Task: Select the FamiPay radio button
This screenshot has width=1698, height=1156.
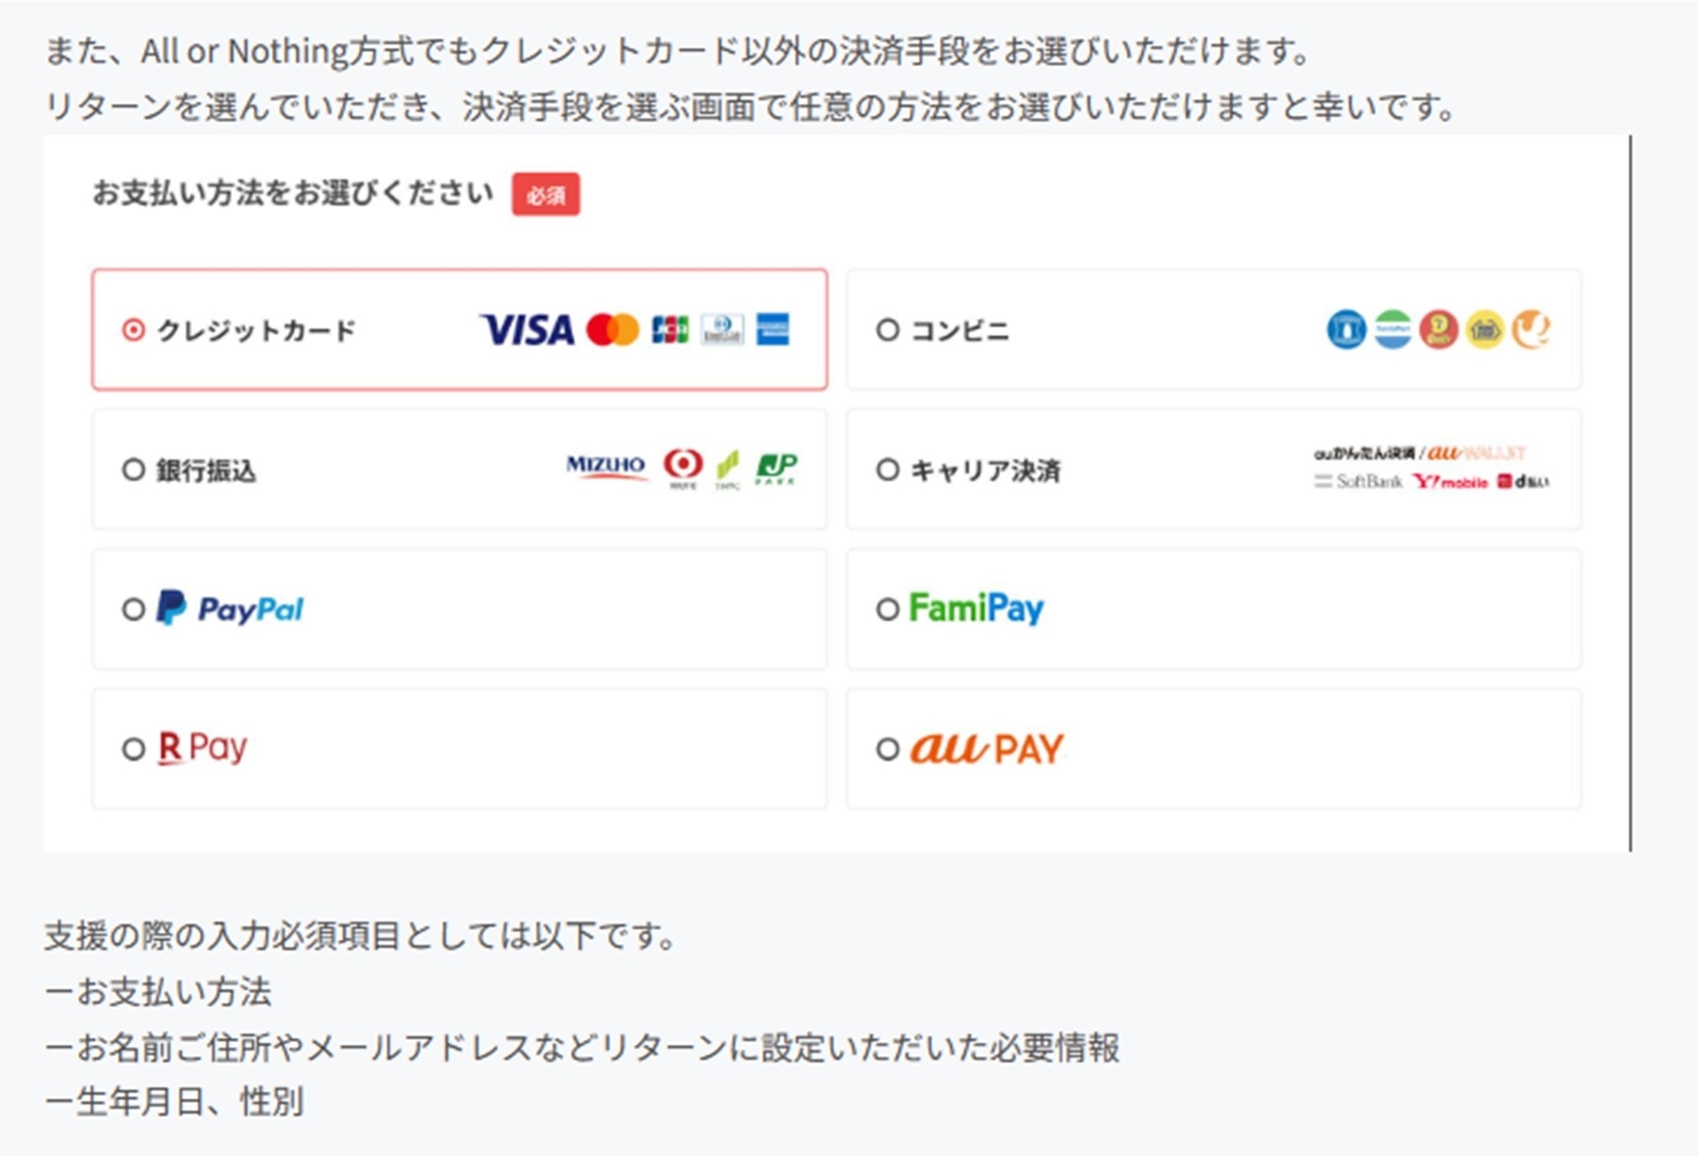Action: click(x=887, y=609)
